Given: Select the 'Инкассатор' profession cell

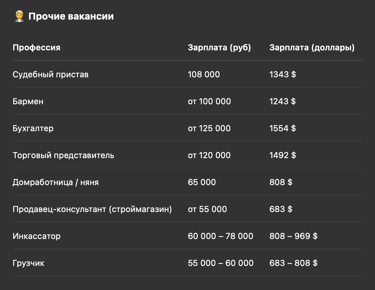Looking at the screenshot, I should click(37, 236).
